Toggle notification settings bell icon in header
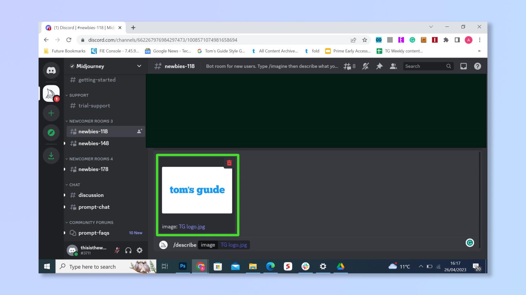 click(365, 66)
